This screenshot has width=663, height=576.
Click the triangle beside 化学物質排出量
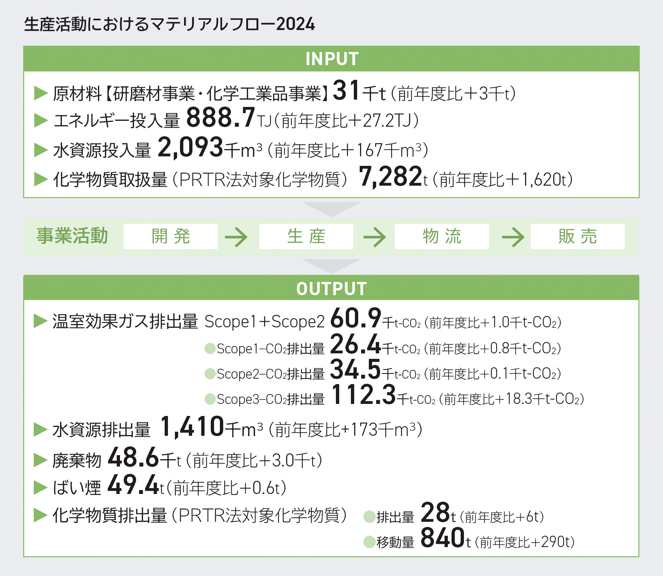[x=40, y=515]
